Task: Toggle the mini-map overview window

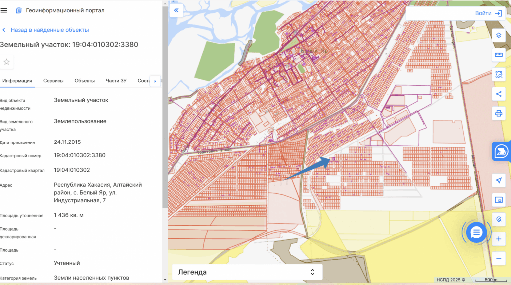Action: click(x=498, y=200)
